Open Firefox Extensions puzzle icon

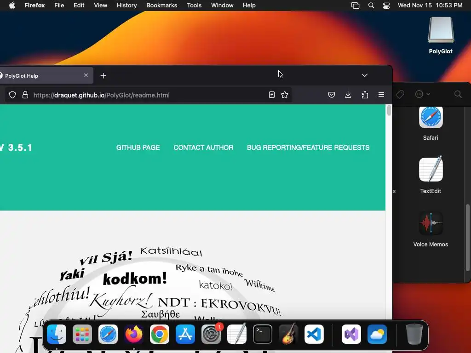pos(365,95)
